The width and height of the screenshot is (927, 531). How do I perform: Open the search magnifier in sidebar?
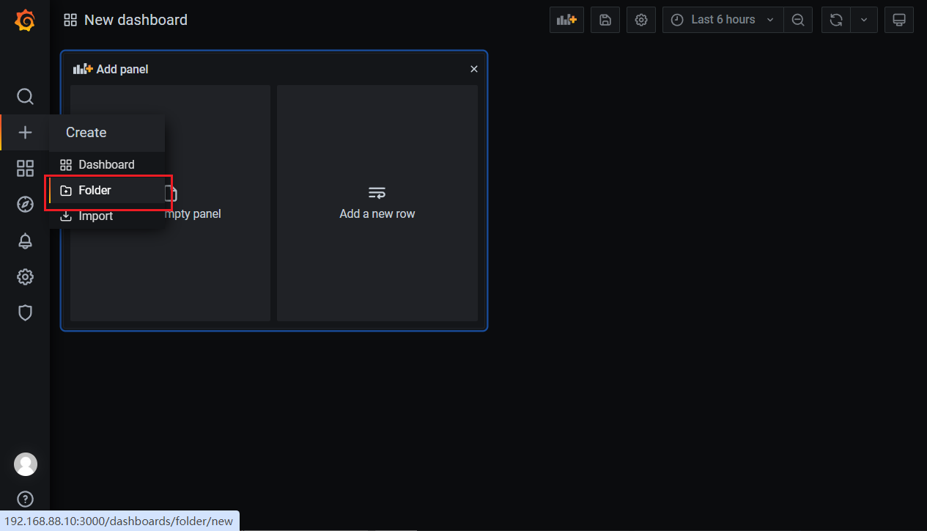25,97
